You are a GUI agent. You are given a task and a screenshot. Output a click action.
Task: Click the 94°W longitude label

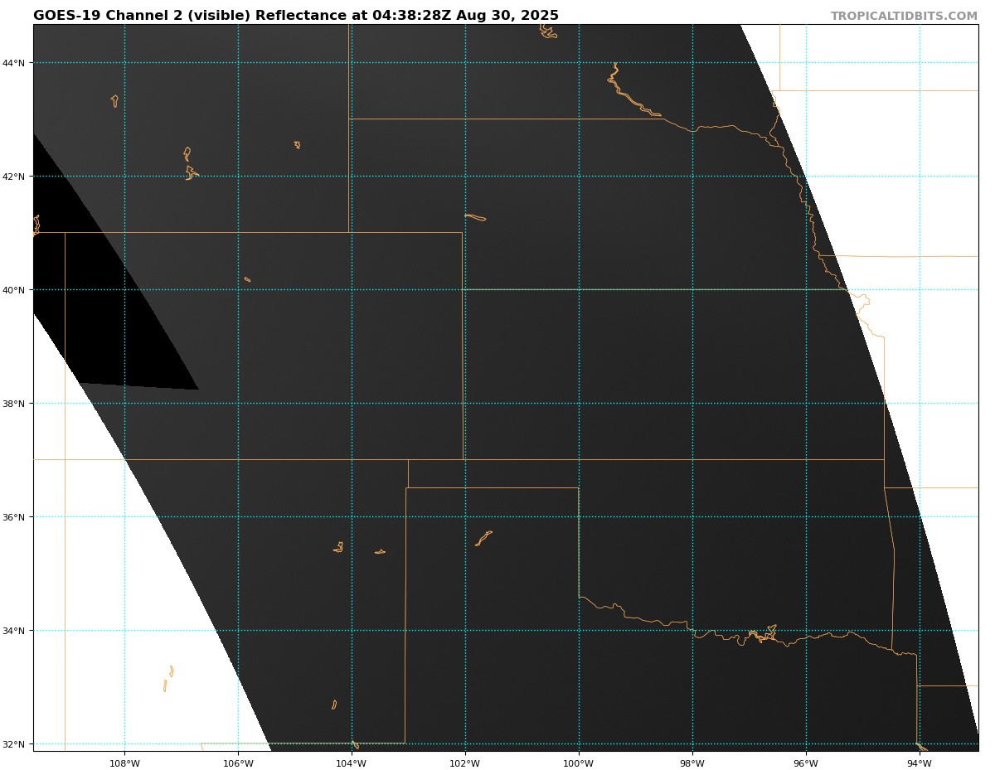[920, 763]
